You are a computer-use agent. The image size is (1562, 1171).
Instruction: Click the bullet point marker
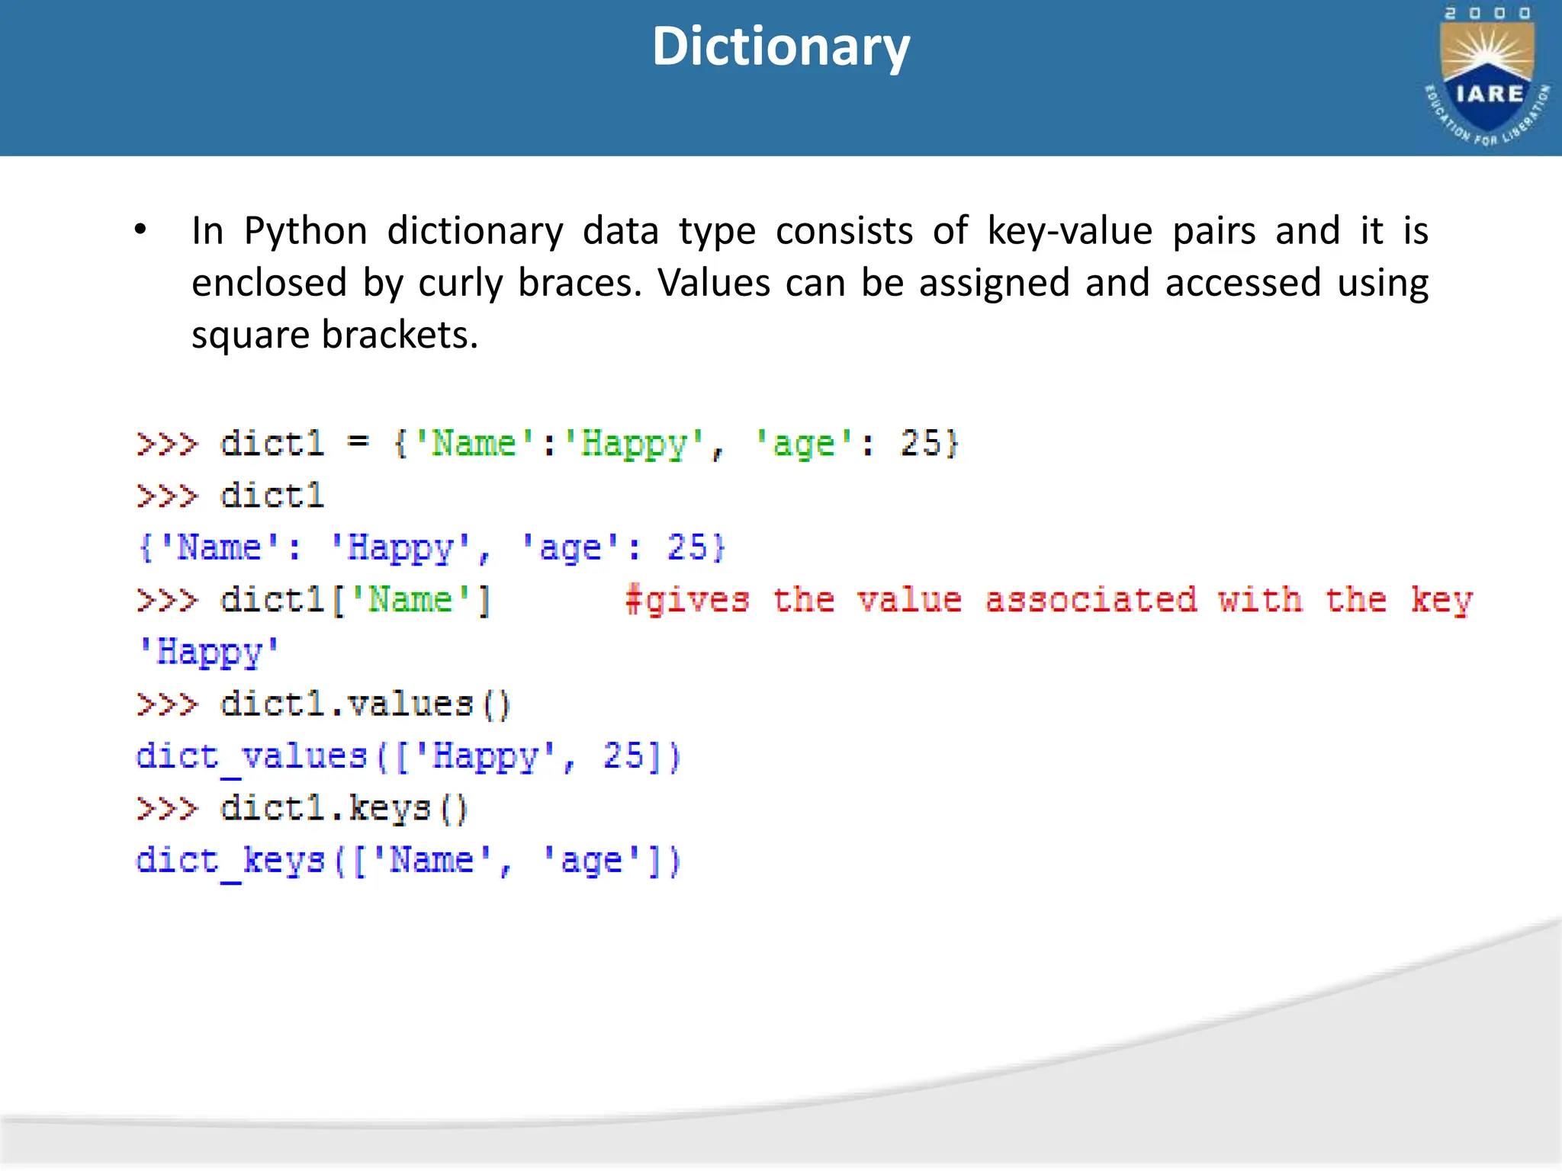pos(140,229)
